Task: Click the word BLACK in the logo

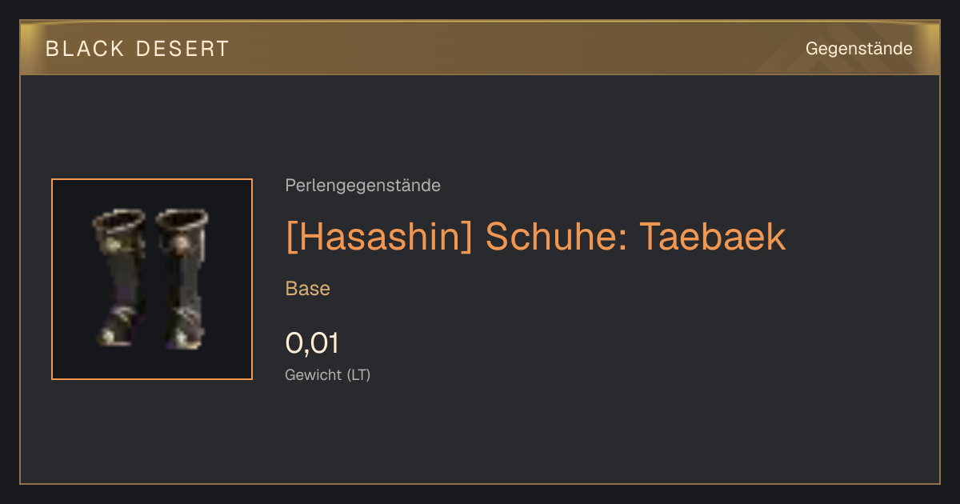Action: pos(85,49)
